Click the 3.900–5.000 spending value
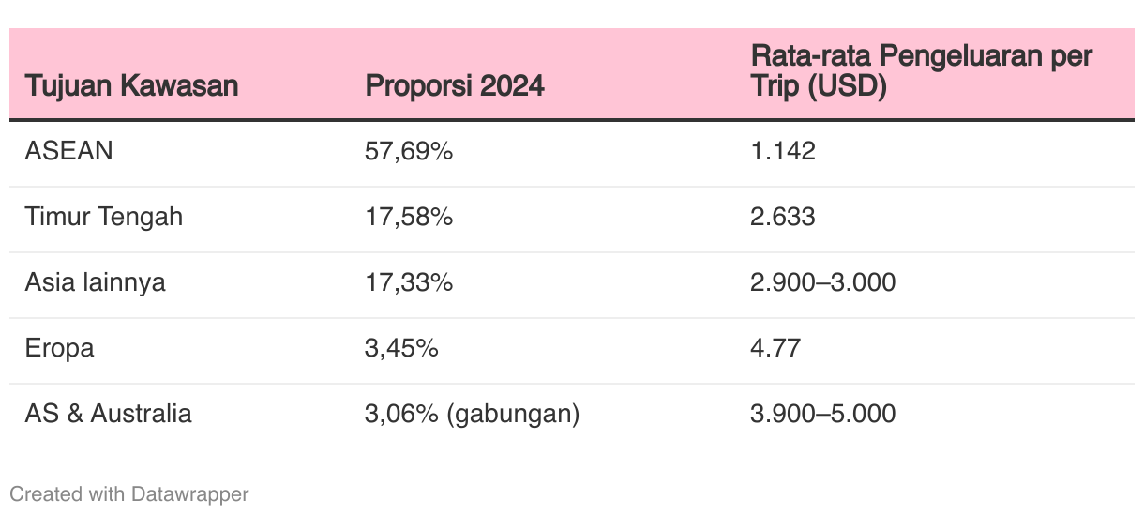This screenshot has width=1144, height=516. [823, 413]
